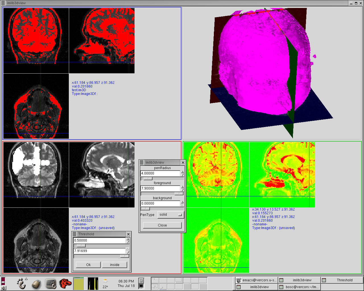364x291 pixels.
Task: Open the red Mozilla dinosaur browser icon
Action: click(x=65, y=283)
